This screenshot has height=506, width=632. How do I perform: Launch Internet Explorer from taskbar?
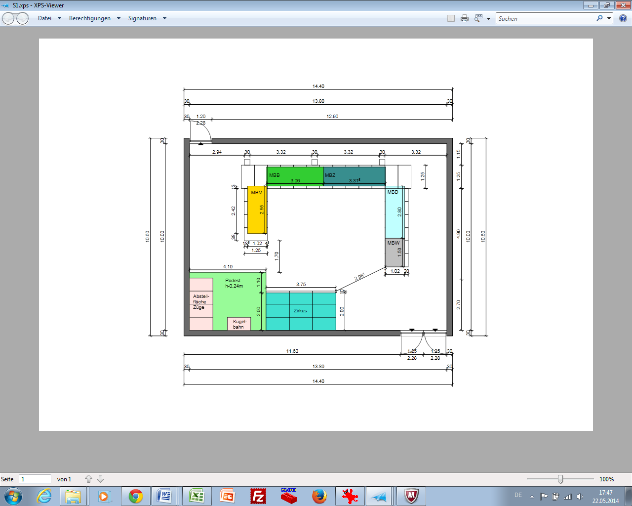[x=44, y=496]
